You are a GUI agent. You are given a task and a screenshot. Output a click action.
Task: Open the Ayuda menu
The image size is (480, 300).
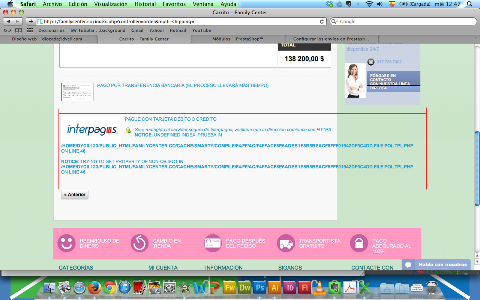[228, 4]
